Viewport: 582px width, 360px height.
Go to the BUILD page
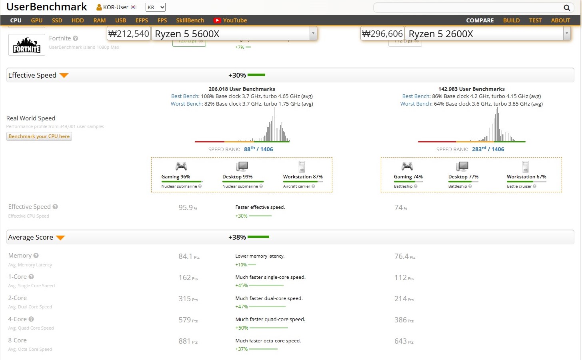pyautogui.click(x=512, y=20)
